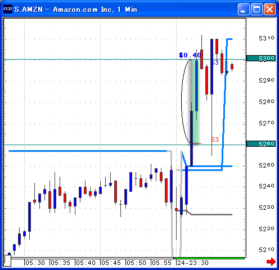This screenshot has width=279, height=270.
Task: Click the green shaded trade region
Action: 196,101
